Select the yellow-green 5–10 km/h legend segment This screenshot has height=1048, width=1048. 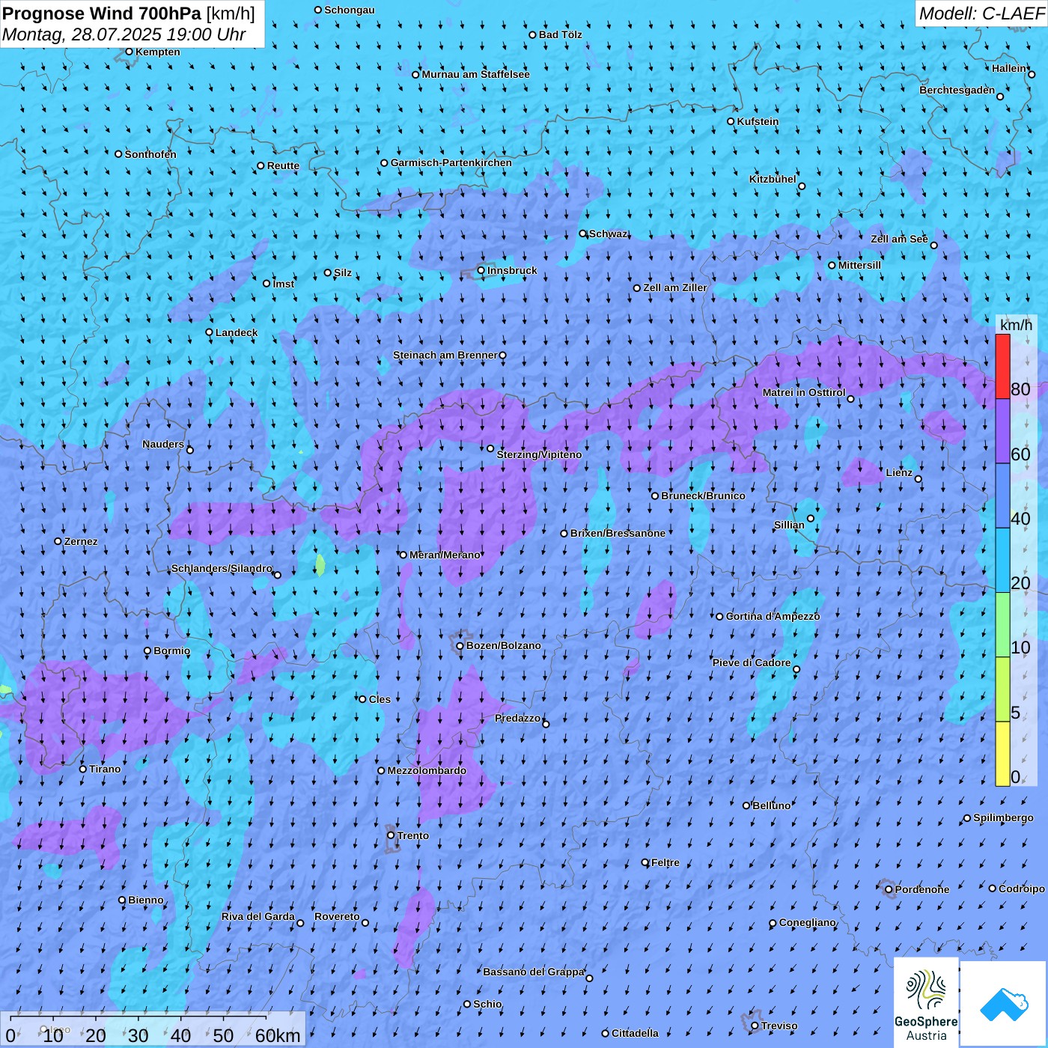(1002, 689)
